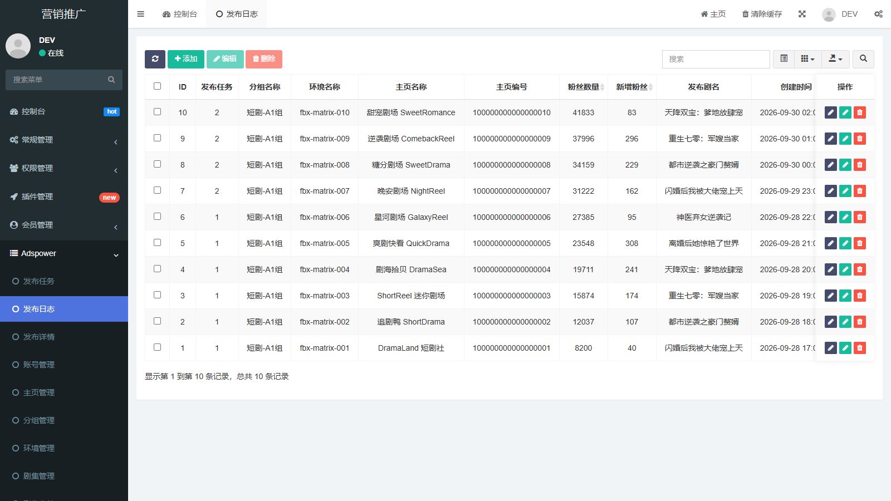Delete row fbx-matrix-005 with red trash
The image size is (891, 501).
[860, 243]
